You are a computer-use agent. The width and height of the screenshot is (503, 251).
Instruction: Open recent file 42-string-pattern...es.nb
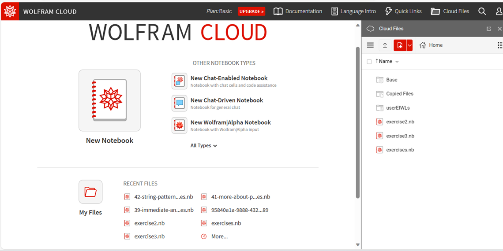coord(164,197)
